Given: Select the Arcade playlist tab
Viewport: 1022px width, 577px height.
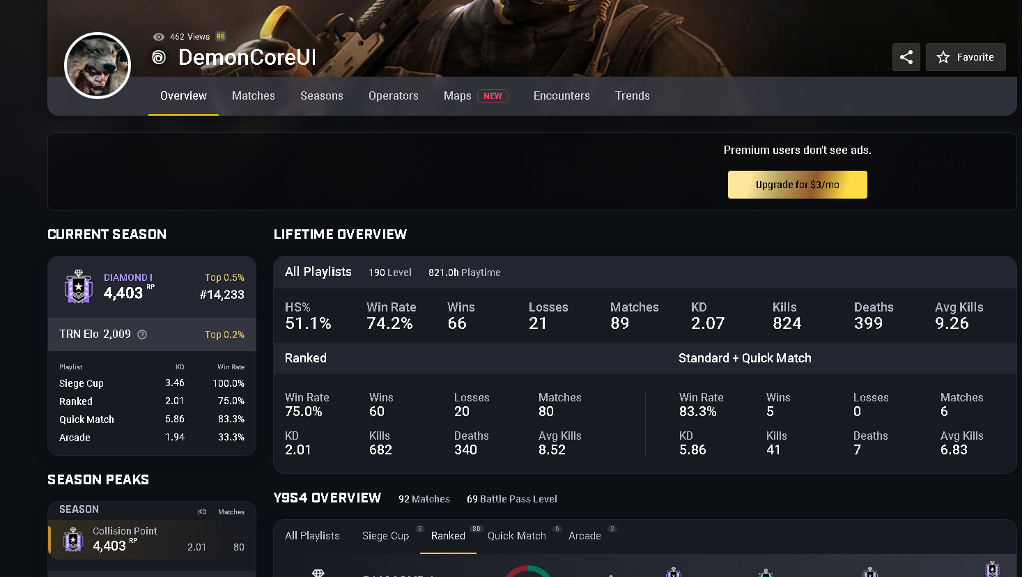Looking at the screenshot, I should (x=584, y=536).
